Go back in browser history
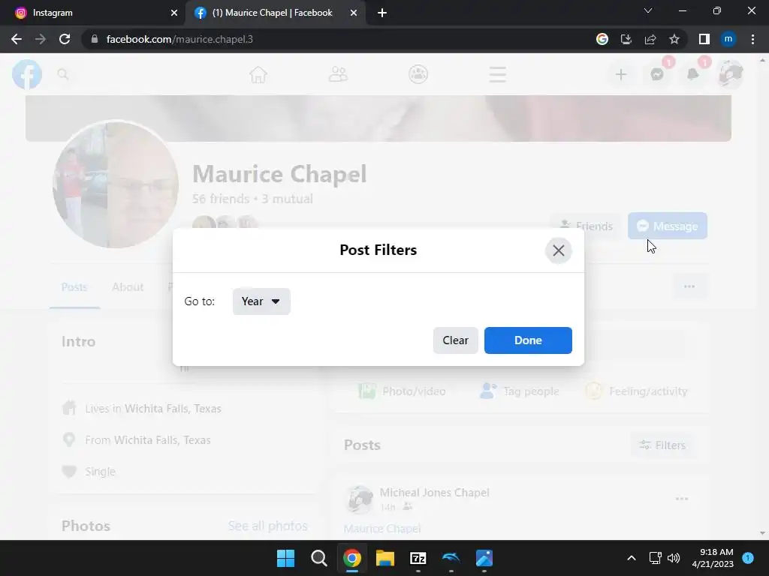The width and height of the screenshot is (769, 576). [17, 39]
